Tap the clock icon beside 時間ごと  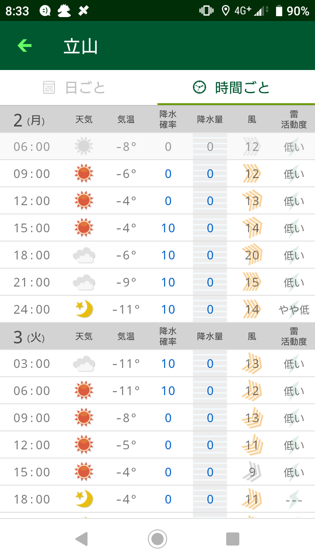click(x=199, y=87)
